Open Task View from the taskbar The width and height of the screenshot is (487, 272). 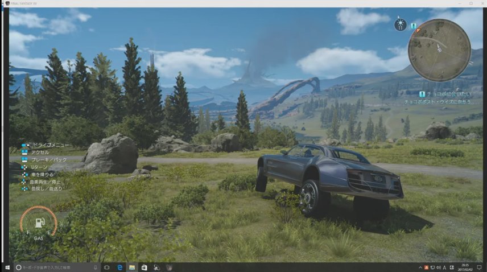click(106, 267)
